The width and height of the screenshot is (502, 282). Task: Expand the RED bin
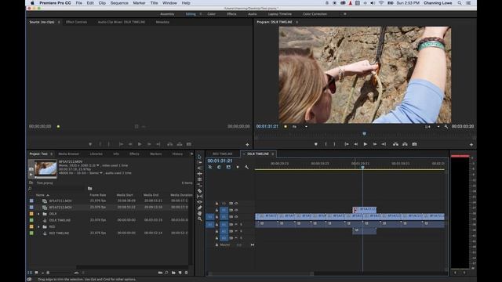[38, 226]
